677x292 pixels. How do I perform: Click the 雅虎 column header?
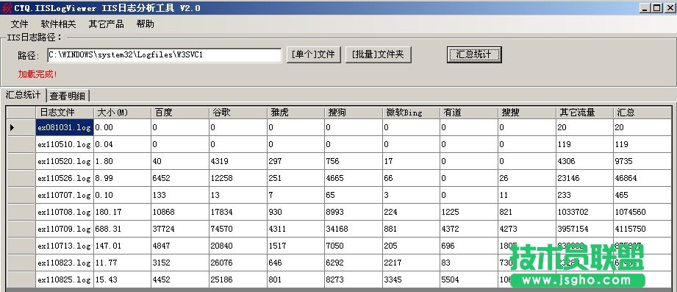295,113
